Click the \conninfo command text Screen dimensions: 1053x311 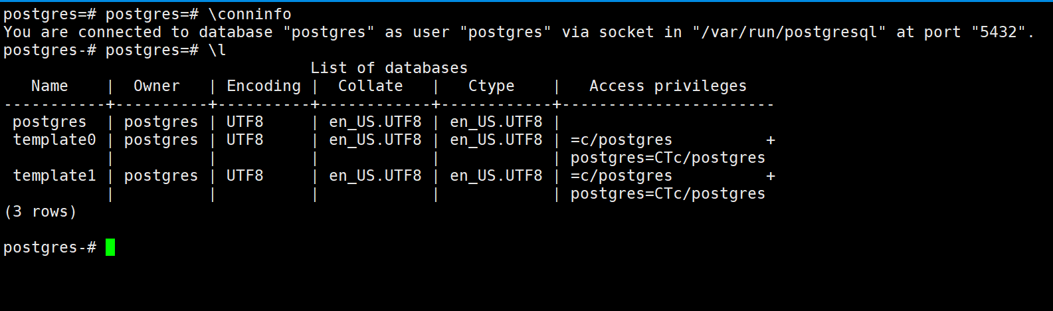[249, 14]
